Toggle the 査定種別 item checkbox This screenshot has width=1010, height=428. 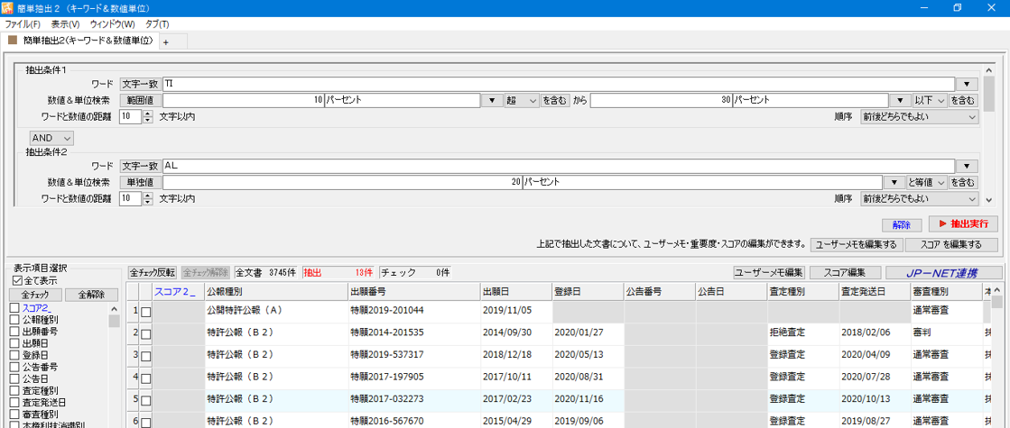14,390
